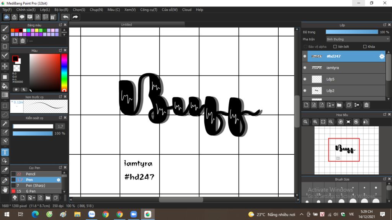Open settings gear of #hd247 layer
The image size is (392, 220).
pyautogui.click(x=382, y=57)
